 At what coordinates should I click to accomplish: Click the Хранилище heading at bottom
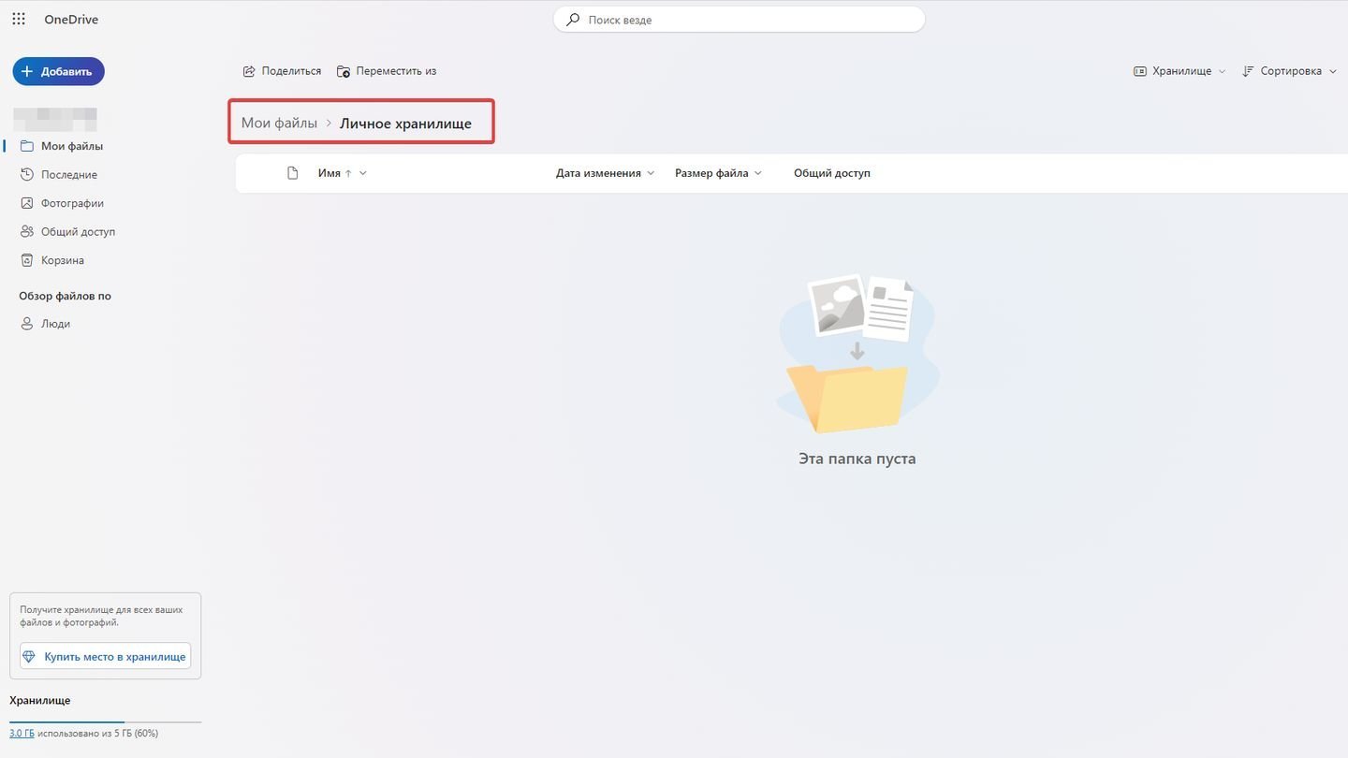tap(40, 701)
